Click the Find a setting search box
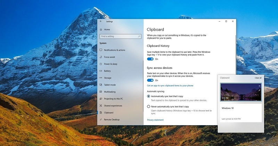Viewport: 278px width, 146px height. coord(121,36)
